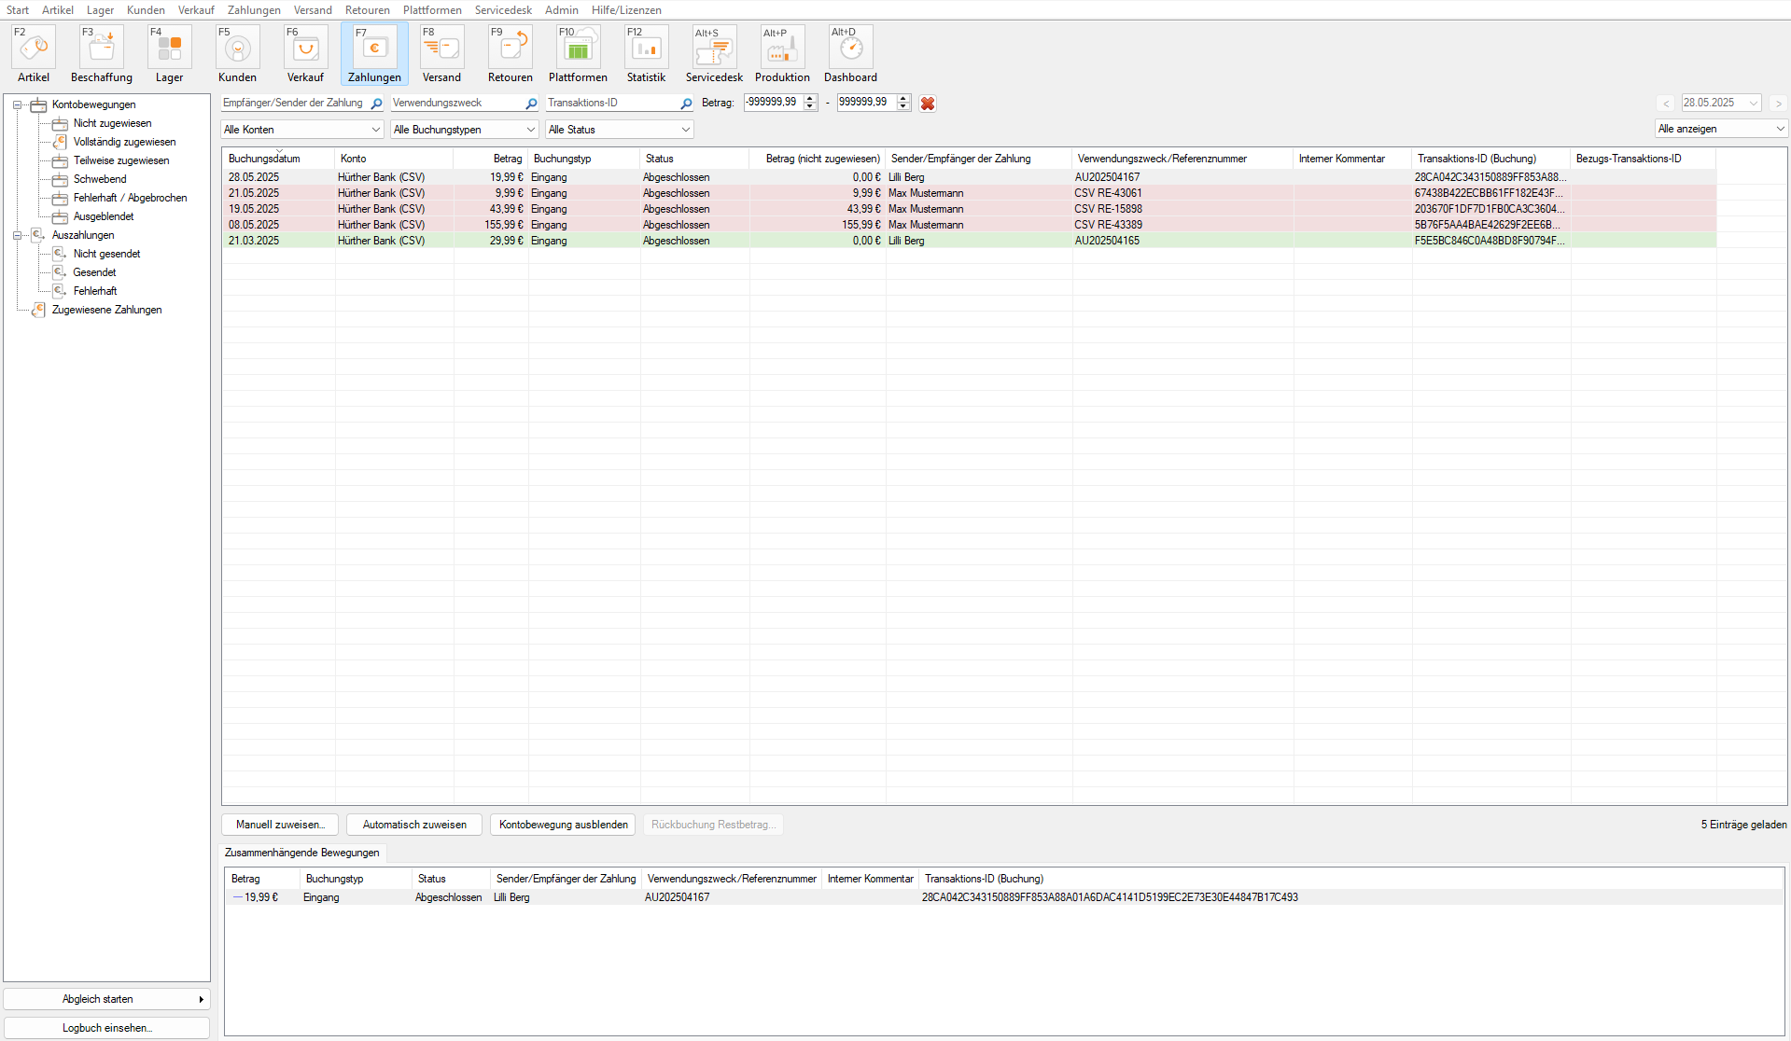Viewport: 1791px width, 1041px height.
Task: Open the Dashboard gauge icon
Action: (x=850, y=49)
